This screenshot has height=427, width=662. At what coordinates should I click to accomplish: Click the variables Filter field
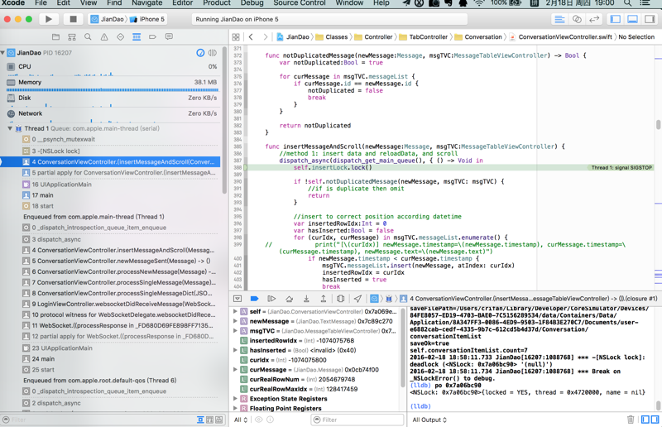(356, 420)
